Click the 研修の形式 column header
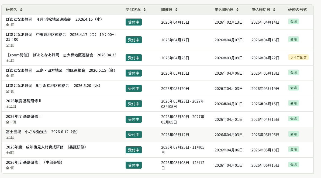 (x=297, y=10)
